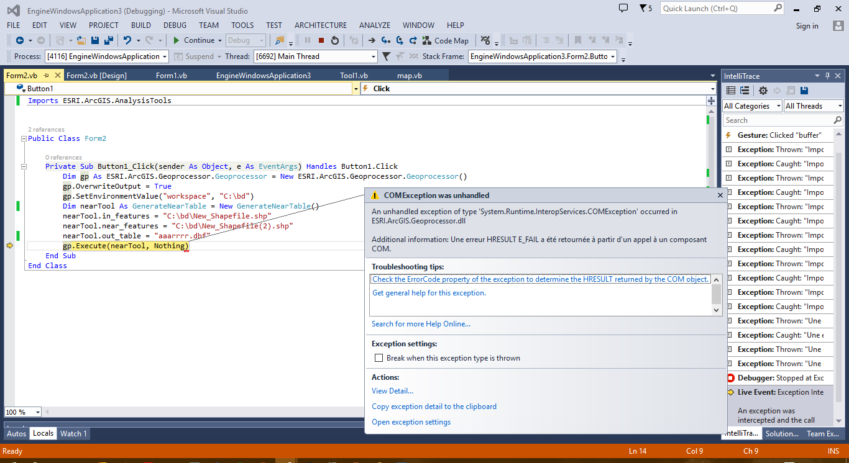Save IntelliTrace session with disk icon
849x463 pixels.
pyautogui.click(x=804, y=91)
